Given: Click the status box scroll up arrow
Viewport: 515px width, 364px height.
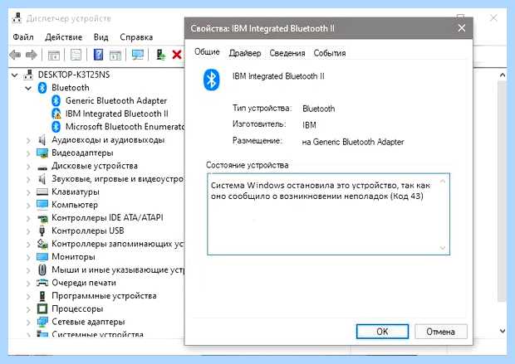Looking at the screenshot, I should [443, 181].
